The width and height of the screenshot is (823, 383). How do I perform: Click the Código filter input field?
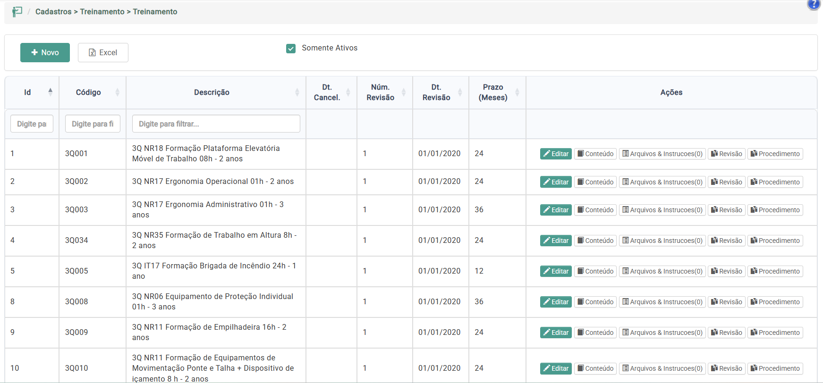coord(93,124)
